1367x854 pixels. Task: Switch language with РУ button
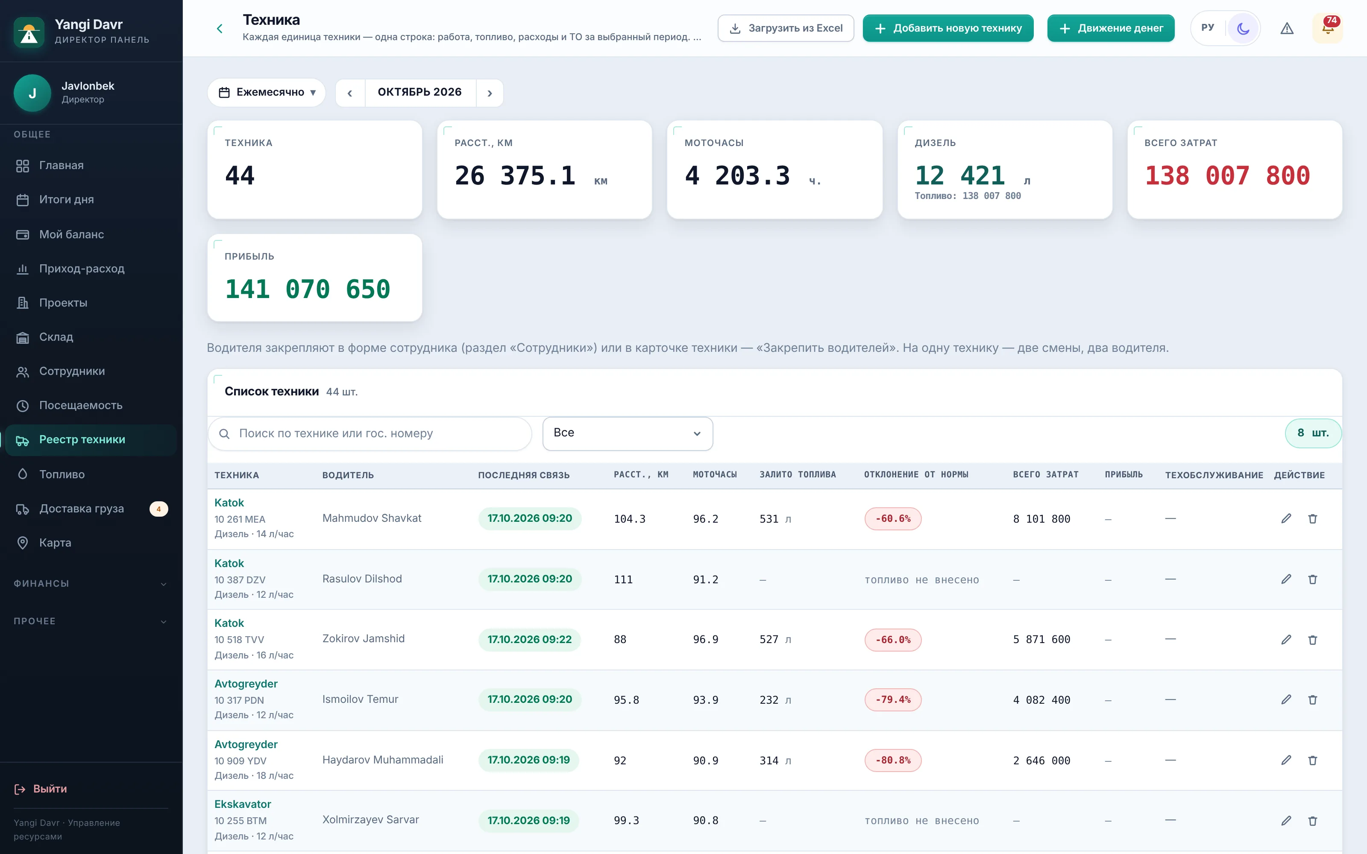(1208, 28)
